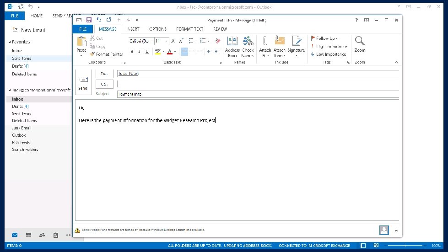Increase the indent
The image size is (448, 252).
coord(218,51)
